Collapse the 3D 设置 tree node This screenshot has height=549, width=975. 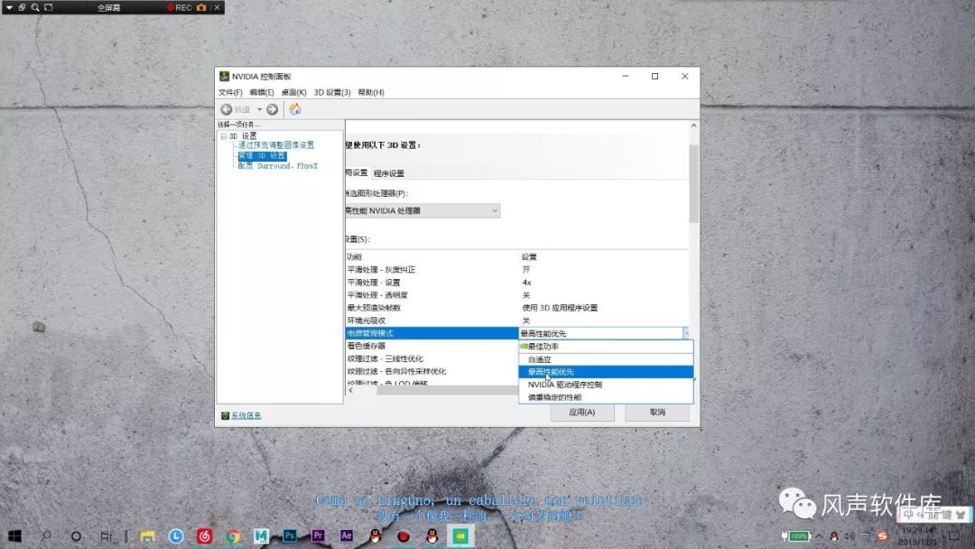(x=224, y=135)
